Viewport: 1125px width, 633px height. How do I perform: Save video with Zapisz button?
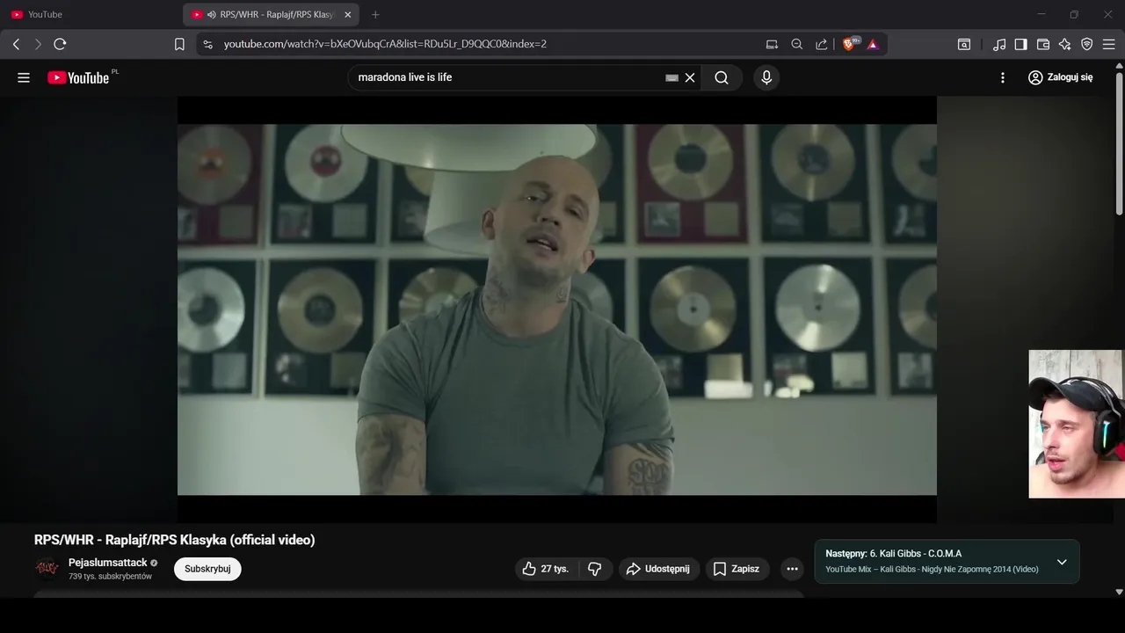737,569
